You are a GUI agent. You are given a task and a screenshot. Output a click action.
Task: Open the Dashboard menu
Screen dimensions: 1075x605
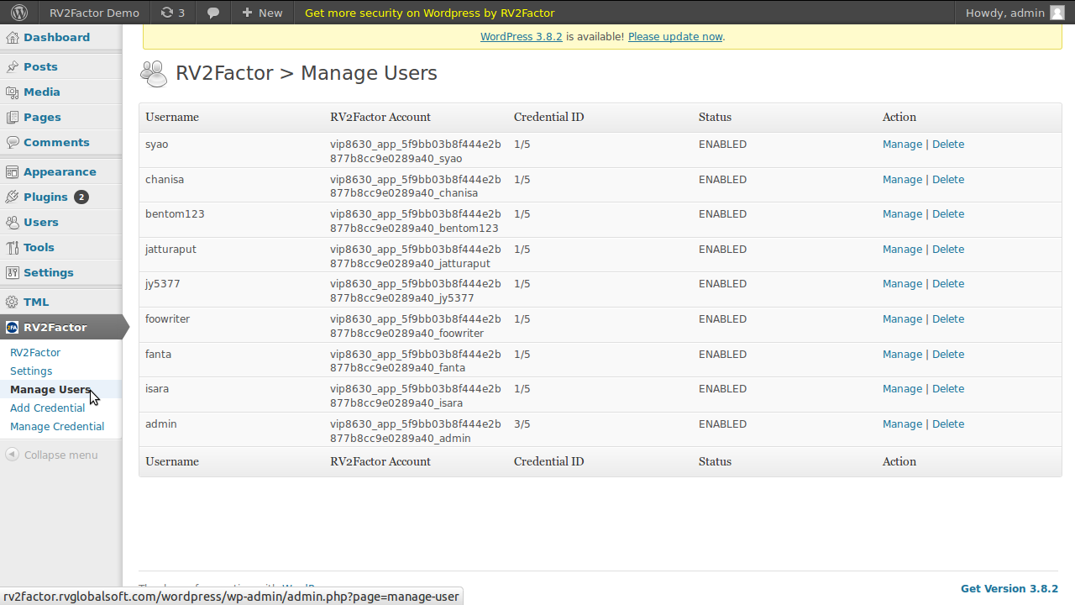56,37
